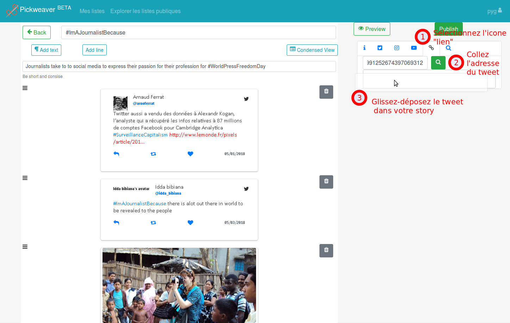Open the @arnoferrat profile link
This screenshot has height=323, width=510.
tap(144, 103)
